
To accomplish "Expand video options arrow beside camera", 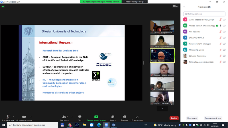I will coord(31,116).
